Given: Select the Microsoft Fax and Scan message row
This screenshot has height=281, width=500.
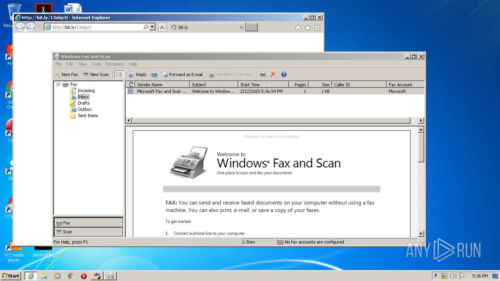Looking at the screenshot, I should pos(275,91).
